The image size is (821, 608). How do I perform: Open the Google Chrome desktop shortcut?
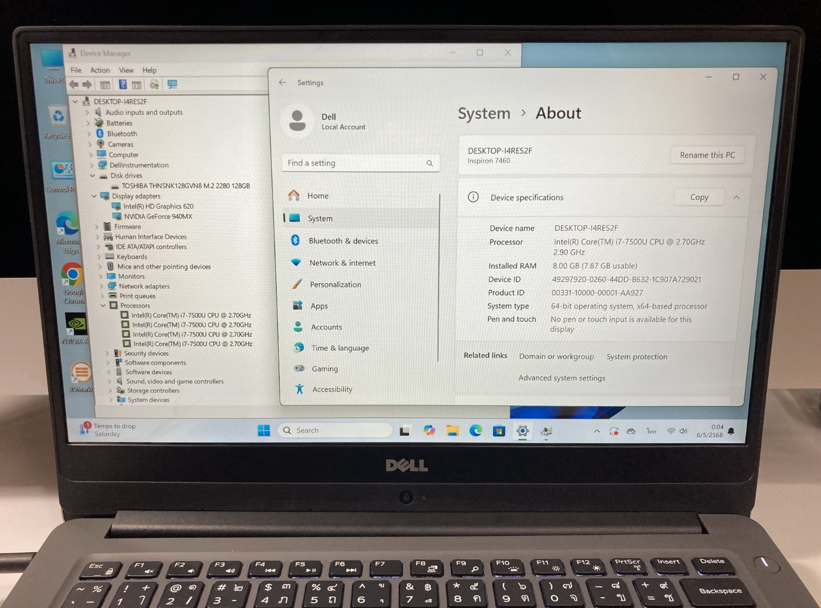73,283
